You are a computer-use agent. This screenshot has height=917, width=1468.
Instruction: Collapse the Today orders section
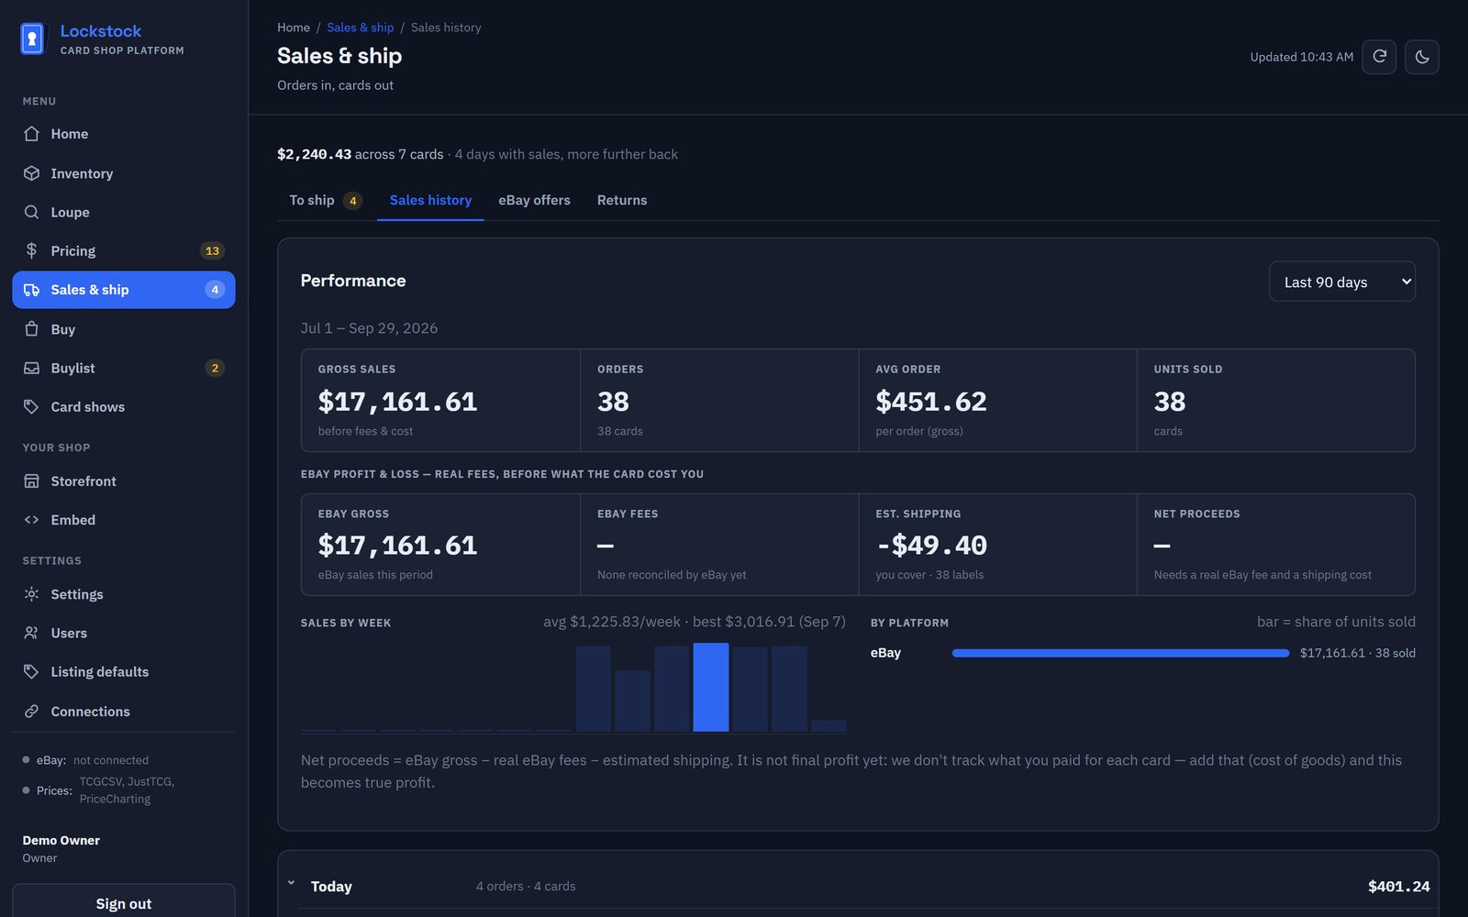pos(291,884)
